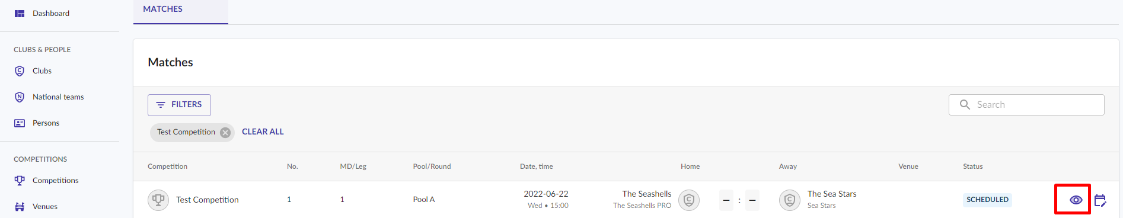This screenshot has width=1123, height=218.
Task: Click the Clubs shield icon
Action: (x=20, y=71)
